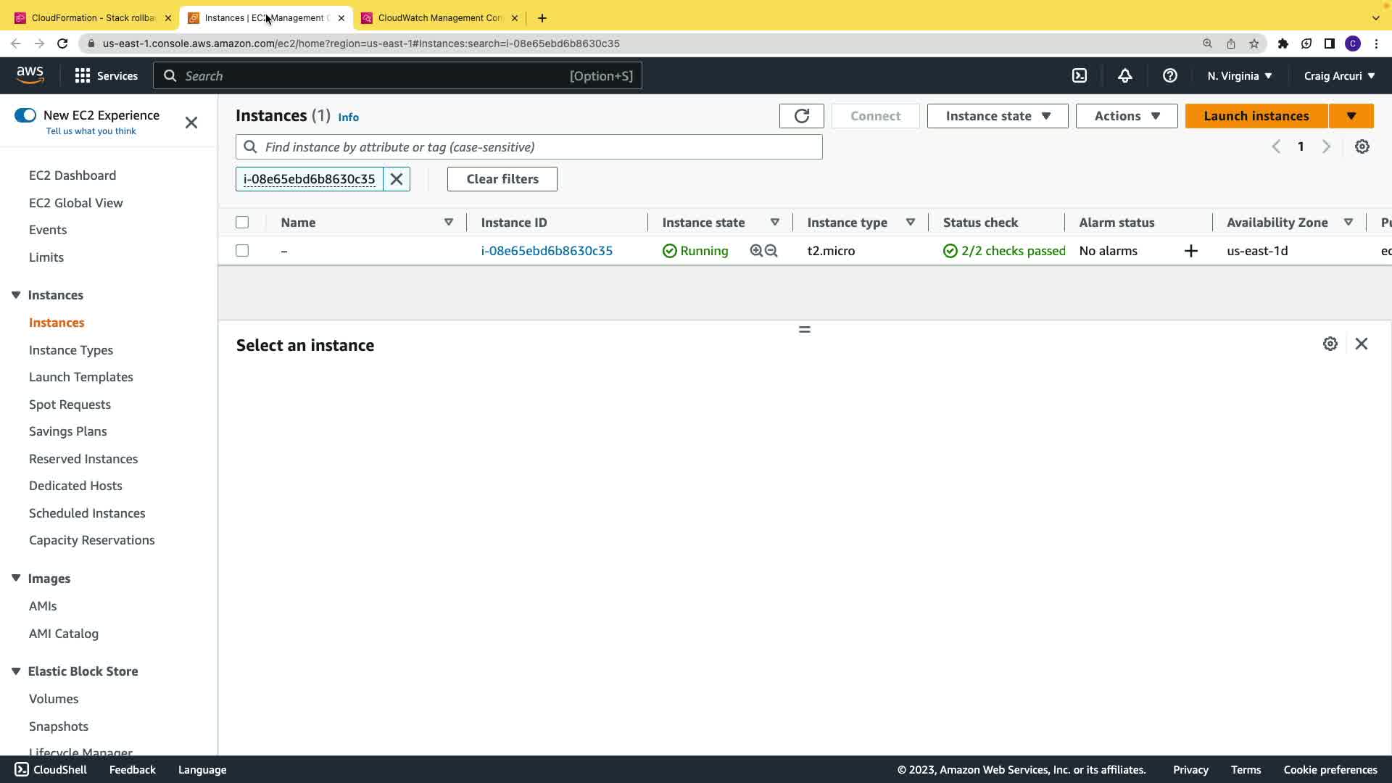The image size is (1392, 783).
Task: Click the plus icon to add alarm
Action: pos(1190,251)
